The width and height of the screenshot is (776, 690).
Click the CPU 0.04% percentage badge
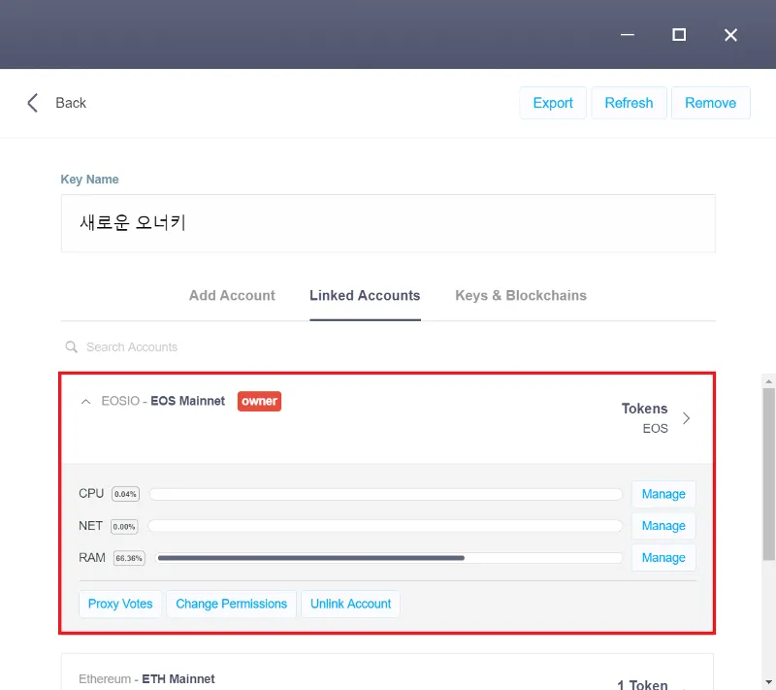pyautogui.click(x=125, y=494)
